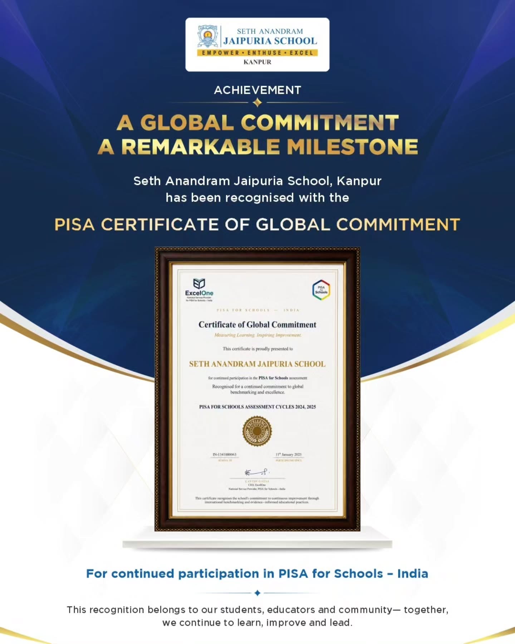Click the "JAIPURIA SCHOOL" header logo text
The height and width of the screenshot is (644, 515).
270,41
